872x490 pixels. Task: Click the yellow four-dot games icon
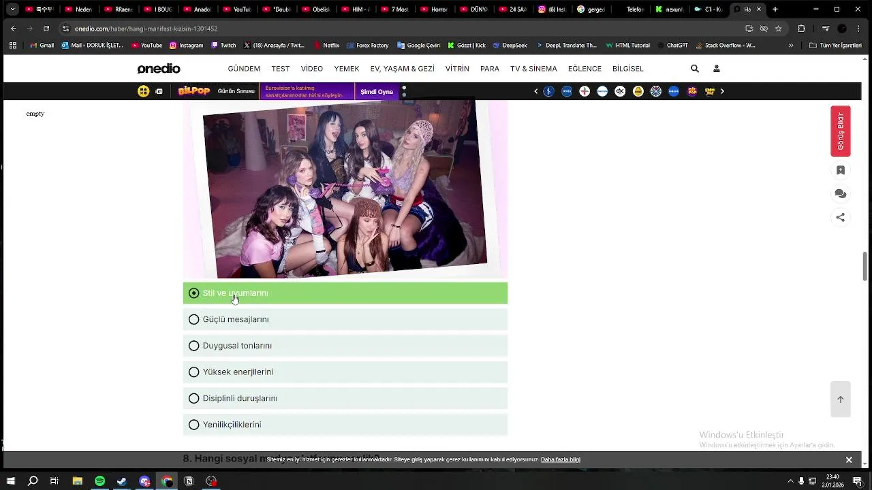[x=143, y=91]
